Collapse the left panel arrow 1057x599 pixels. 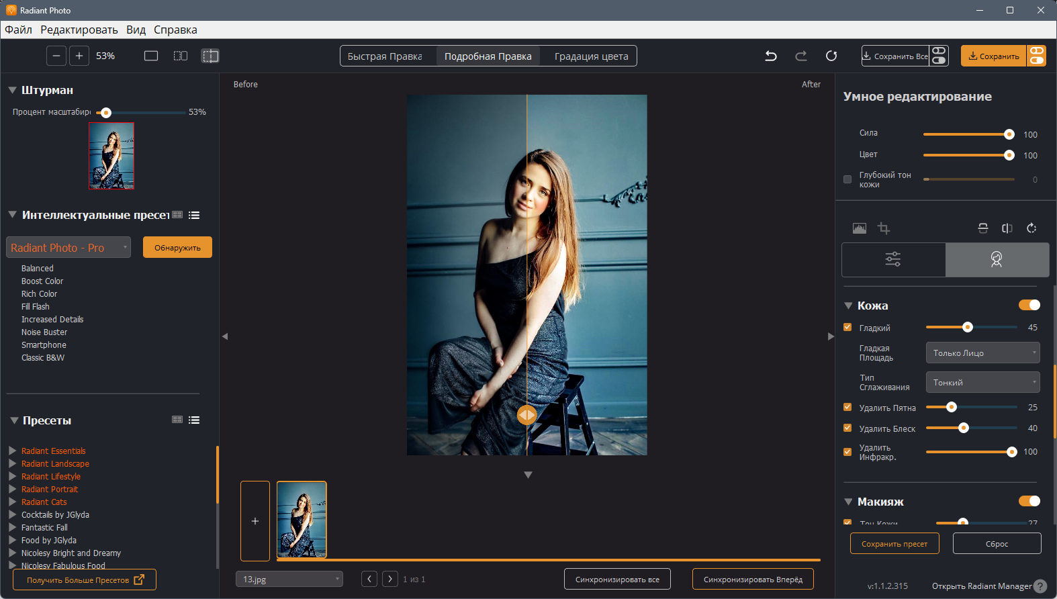225,336
